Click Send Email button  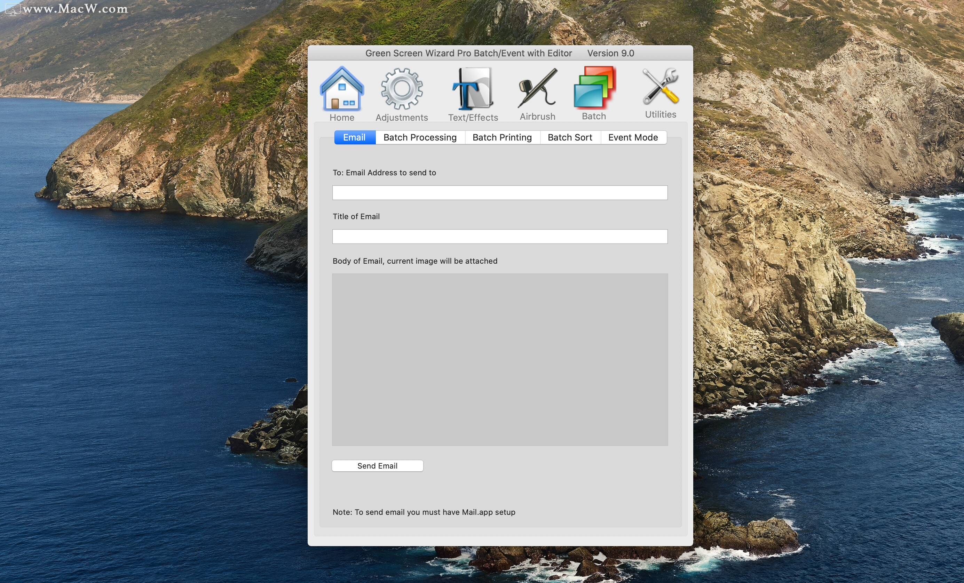[x=377, y=465]
